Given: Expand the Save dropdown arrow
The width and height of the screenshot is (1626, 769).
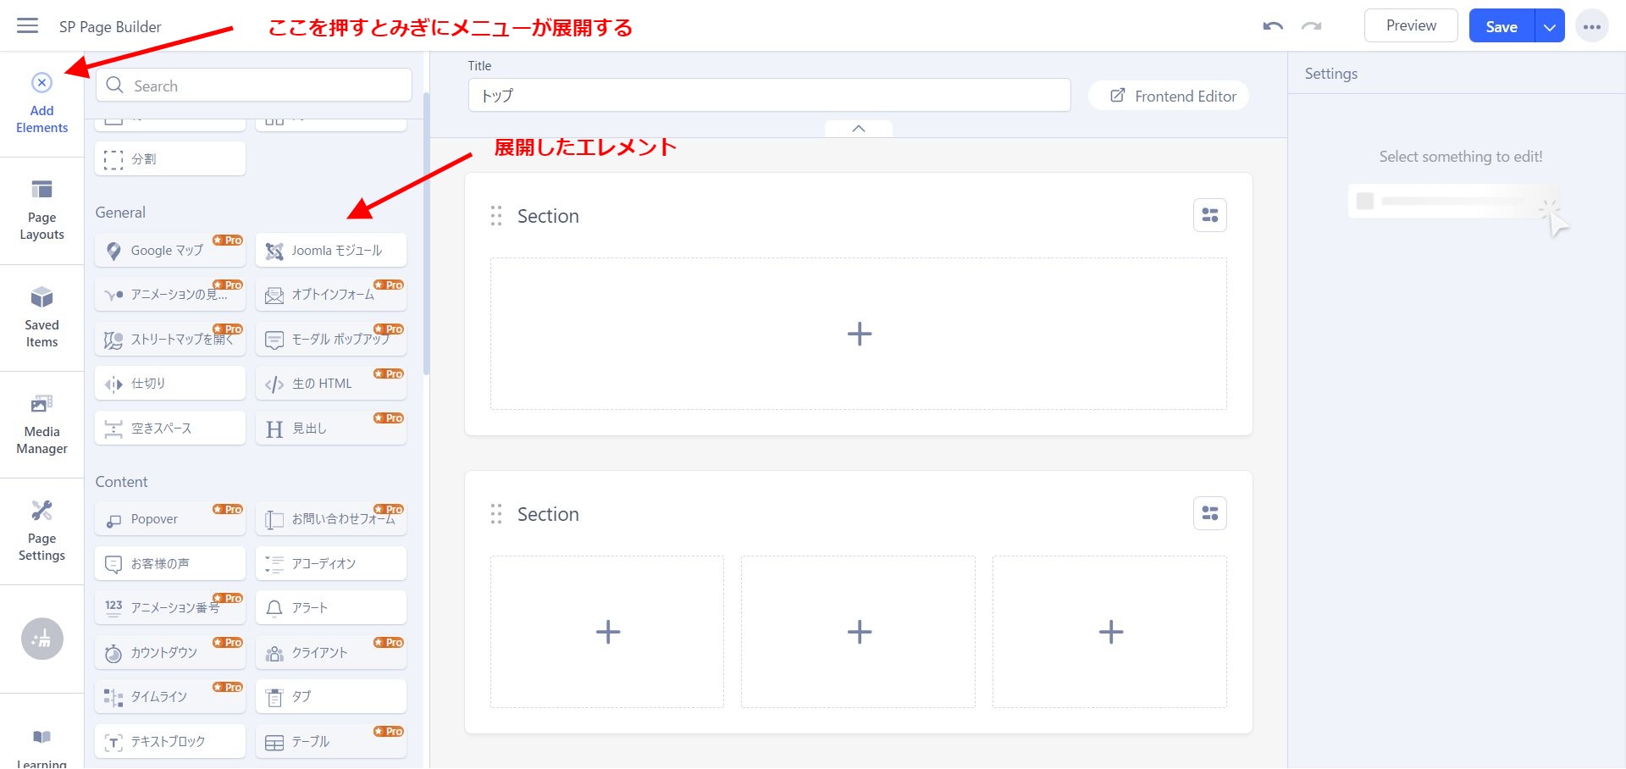Looking at the screenshot, I should (1549, 26).
